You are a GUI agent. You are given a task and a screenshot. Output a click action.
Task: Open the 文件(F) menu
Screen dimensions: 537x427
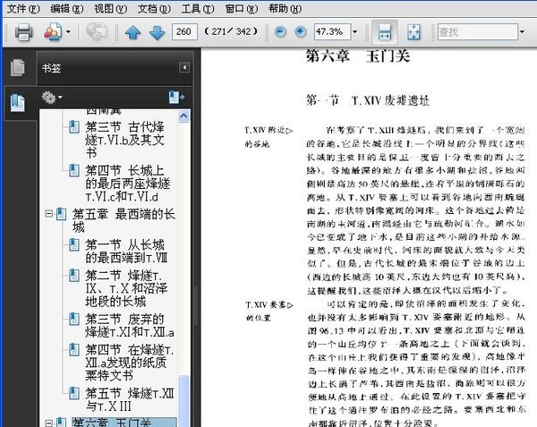[23, 9]
